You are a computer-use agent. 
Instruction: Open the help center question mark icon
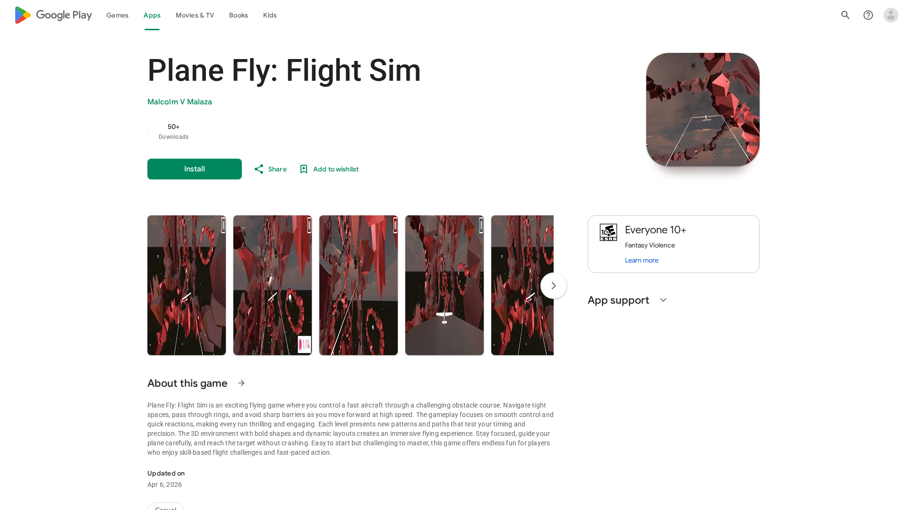pos(868,15)
